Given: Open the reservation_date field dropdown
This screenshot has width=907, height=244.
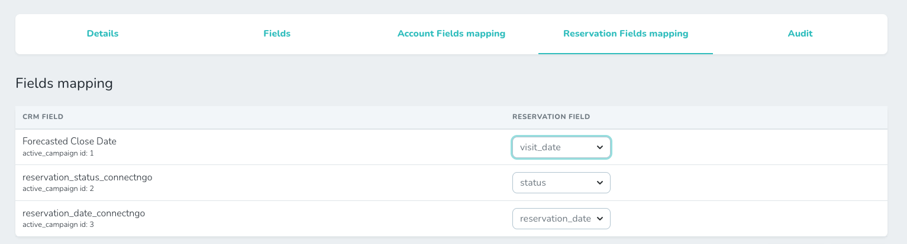Looking at the screenshot, I should point(555,219).
